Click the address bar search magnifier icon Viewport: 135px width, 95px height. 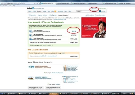(x=35, y=3)
